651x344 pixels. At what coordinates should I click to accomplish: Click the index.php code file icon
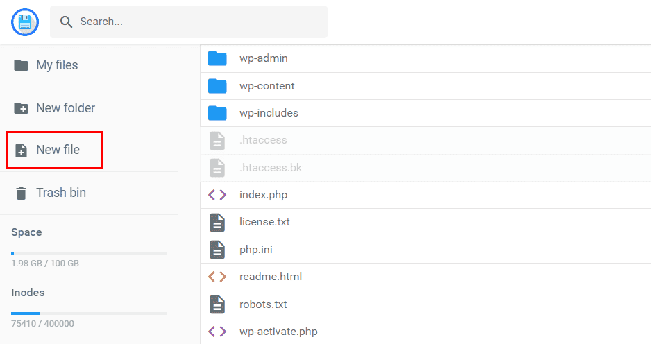coord(217,195)
